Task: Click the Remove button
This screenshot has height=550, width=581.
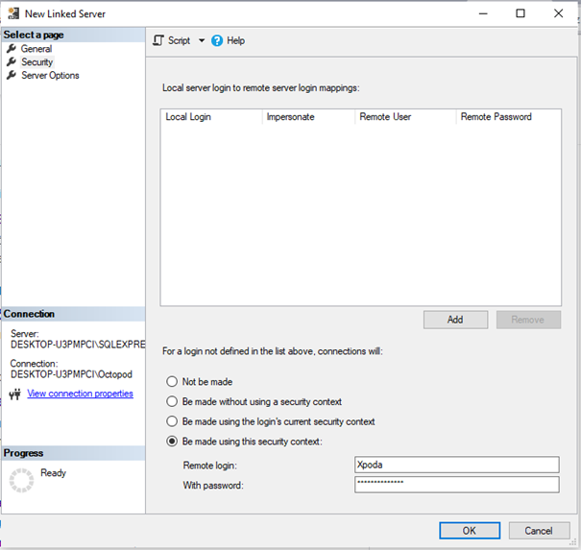Action: 528,320
